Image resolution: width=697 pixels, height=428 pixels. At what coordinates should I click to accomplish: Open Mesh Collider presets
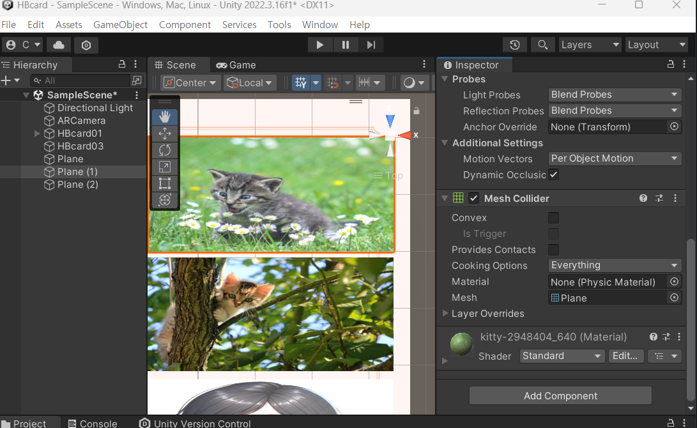659,198
